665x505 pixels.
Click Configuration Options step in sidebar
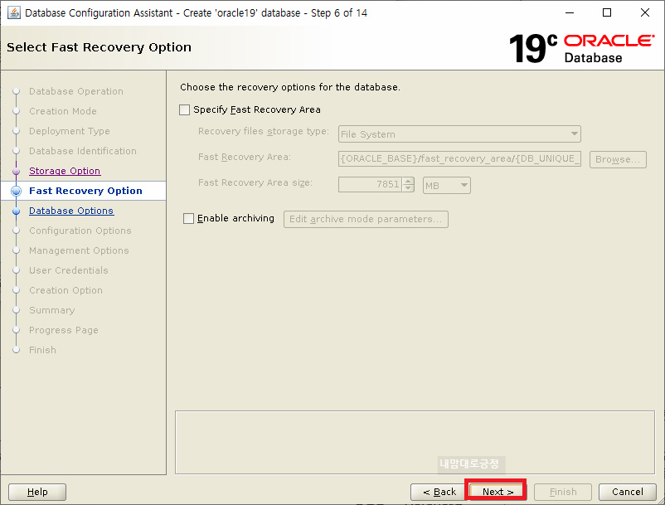80,231
